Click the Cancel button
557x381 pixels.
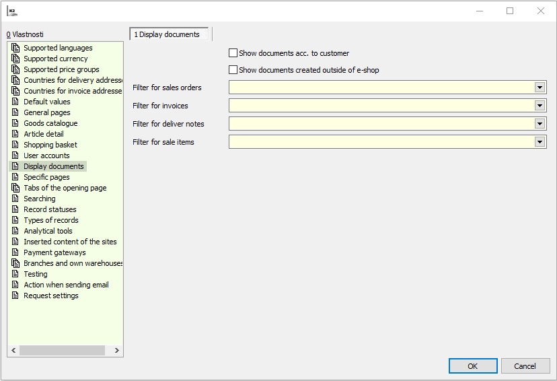(x=525, y=366)
